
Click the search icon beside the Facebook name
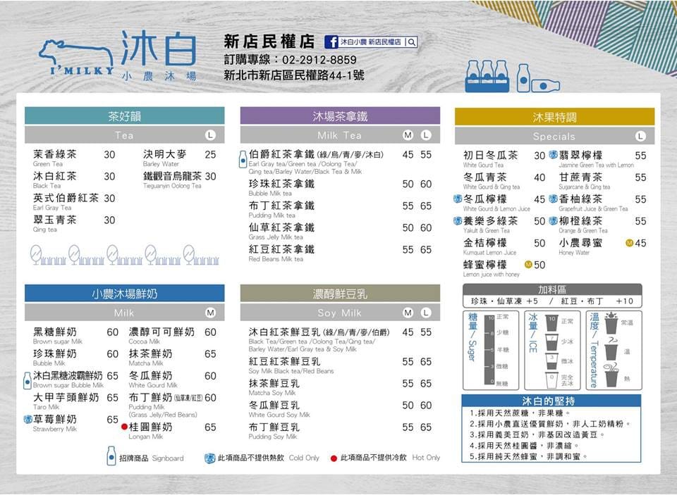pyautogui.click(x=412, y=41)
